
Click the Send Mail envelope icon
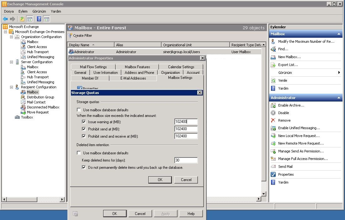tap(273, 167)
